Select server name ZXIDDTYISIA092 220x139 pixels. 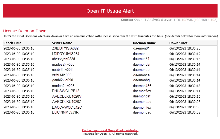65,48
